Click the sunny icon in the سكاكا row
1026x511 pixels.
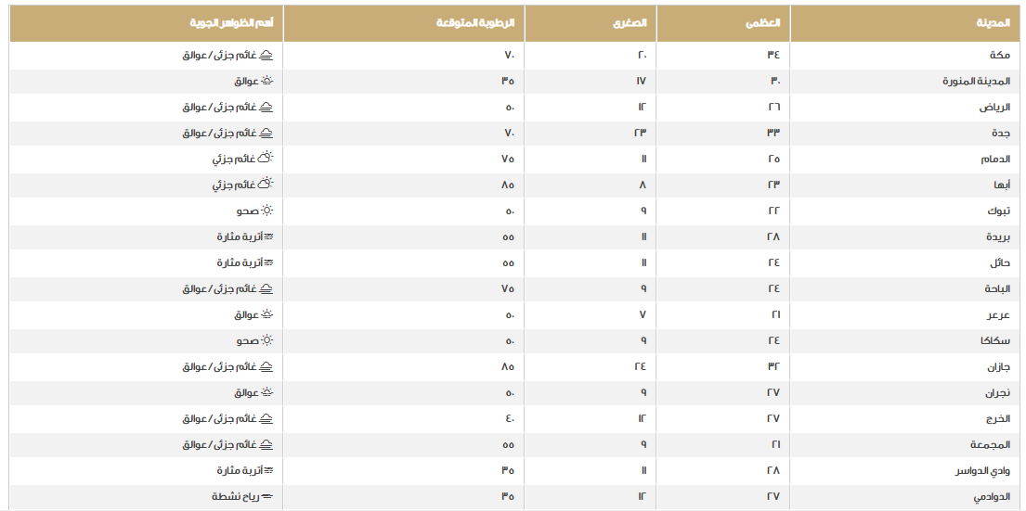[x=266, y=340]
